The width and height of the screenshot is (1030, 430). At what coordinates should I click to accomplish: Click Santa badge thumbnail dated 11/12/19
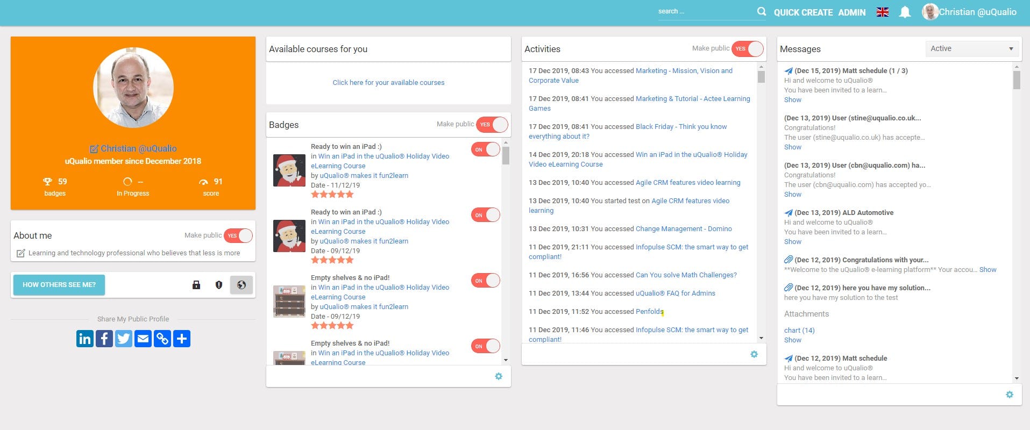(x=289, y=170)
